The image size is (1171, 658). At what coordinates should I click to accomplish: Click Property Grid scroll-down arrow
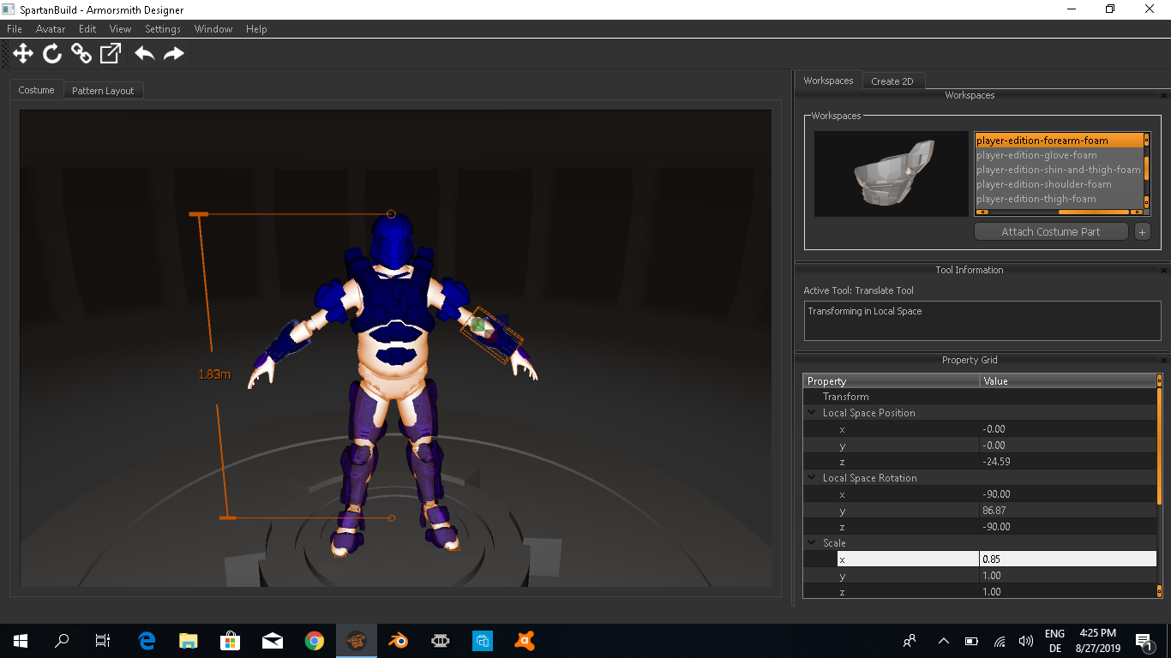[1160, 591]
